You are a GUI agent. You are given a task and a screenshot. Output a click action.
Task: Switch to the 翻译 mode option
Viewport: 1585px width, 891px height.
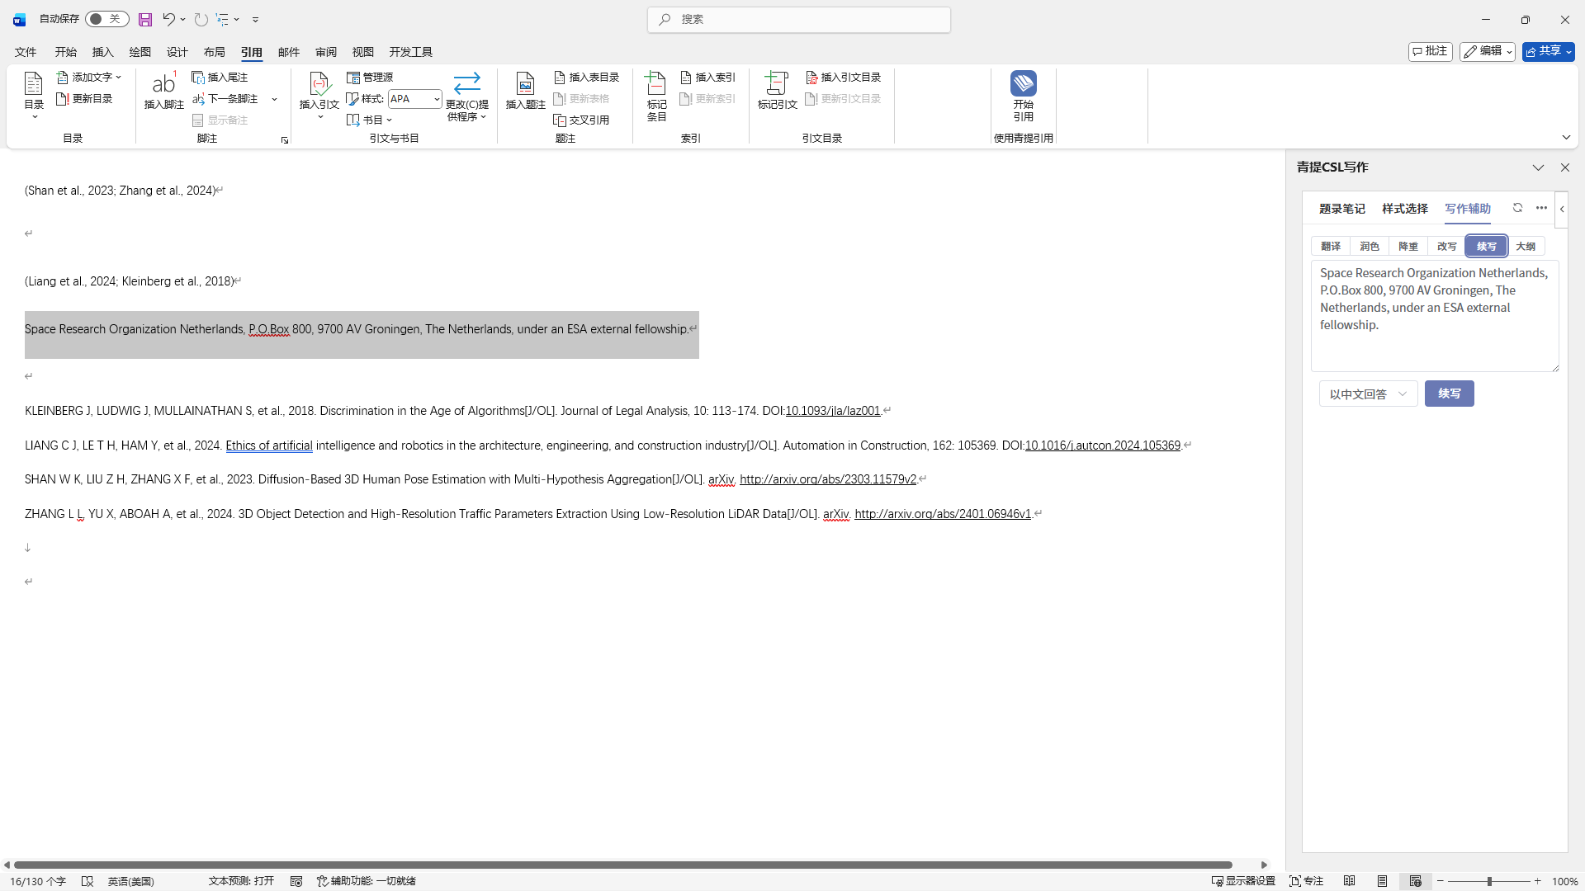click(1330, 246)
